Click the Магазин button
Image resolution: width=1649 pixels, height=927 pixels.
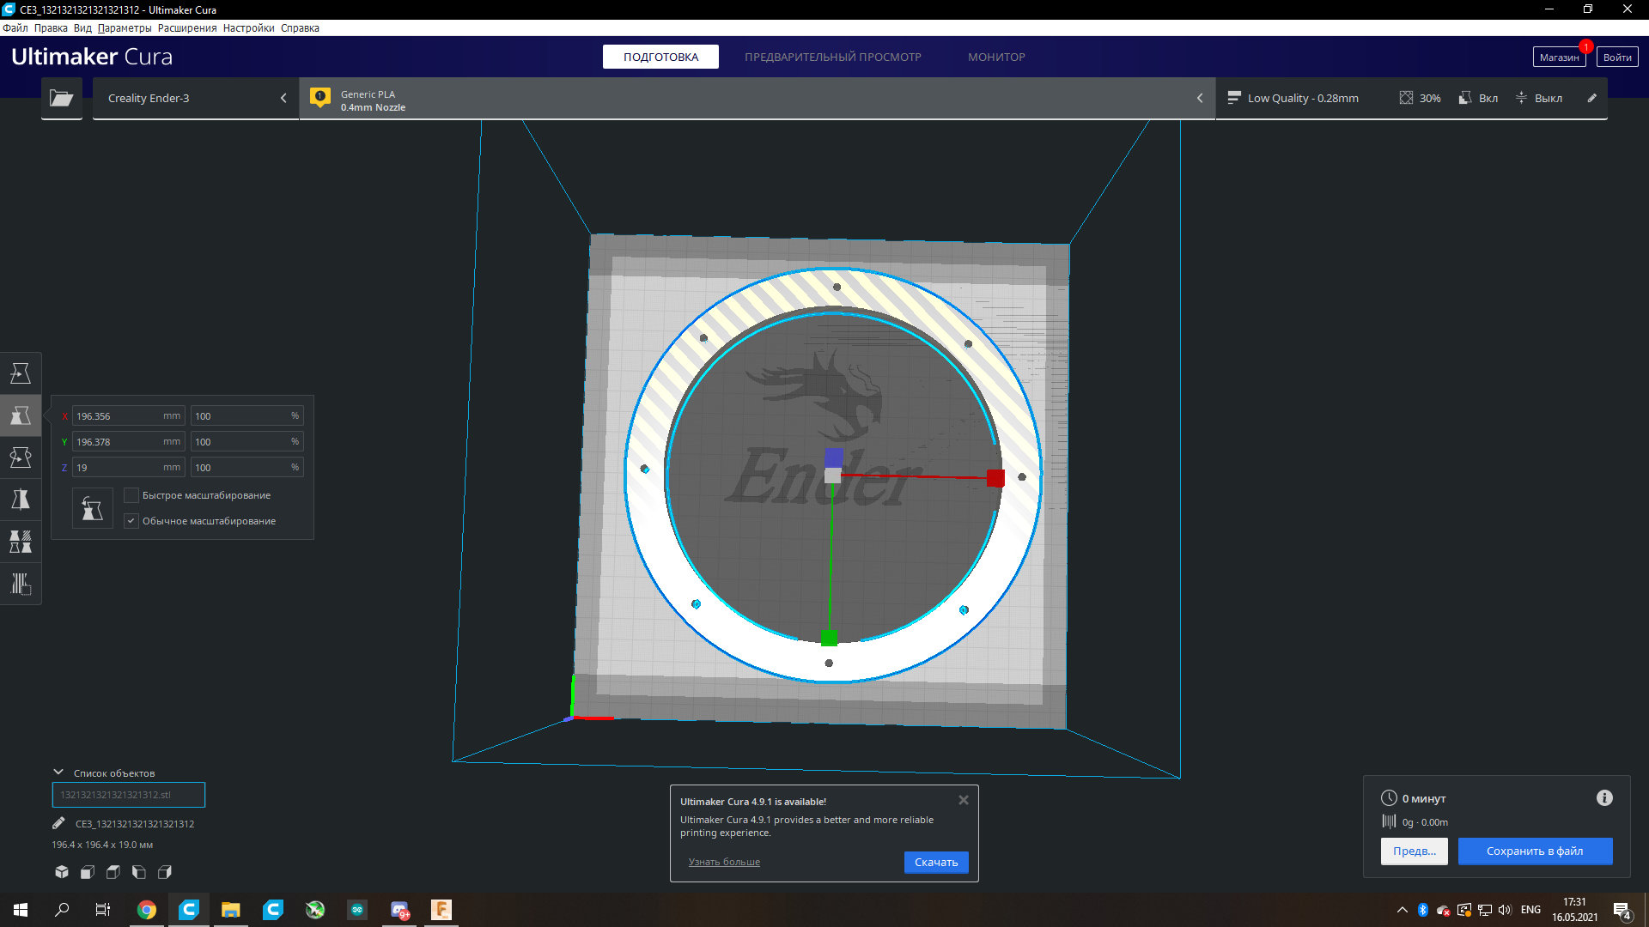click(1559, 57)
